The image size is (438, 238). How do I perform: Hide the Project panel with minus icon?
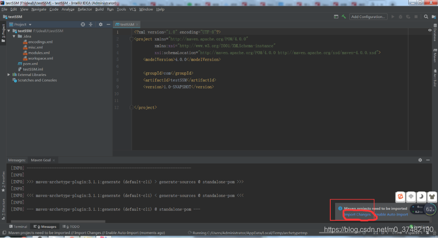point(108,25)
